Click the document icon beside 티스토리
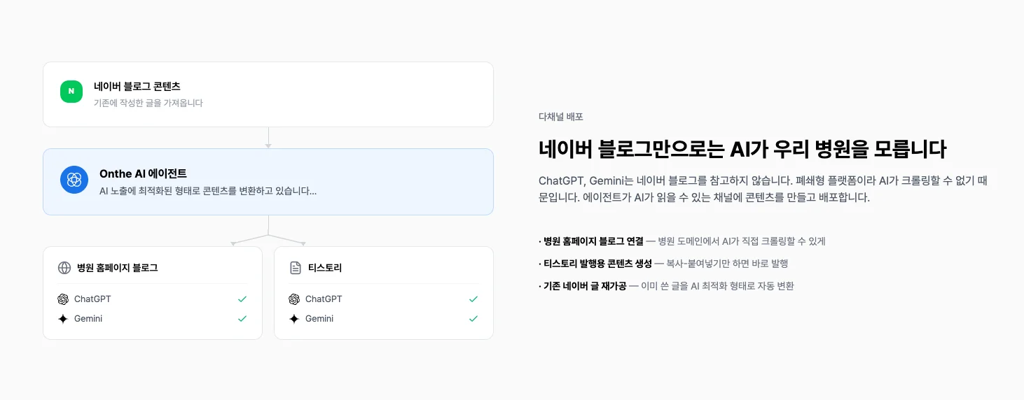The height and width of the screenshot is (400, 1024). [296, 268]
